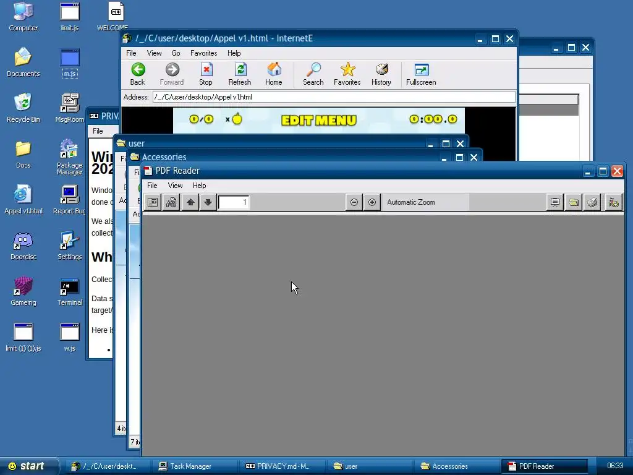Open File menu in PDF Reader
Screen dimensions: 633x475
[152, 186]
